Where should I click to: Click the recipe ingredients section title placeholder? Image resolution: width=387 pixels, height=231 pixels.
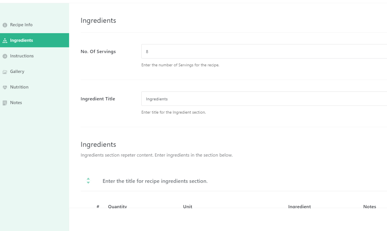pos(155,181)
